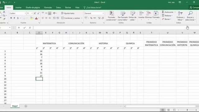This screenshot has height=112, width=199.
Task: Click the red font color letter A
Action: pos(36,18)
